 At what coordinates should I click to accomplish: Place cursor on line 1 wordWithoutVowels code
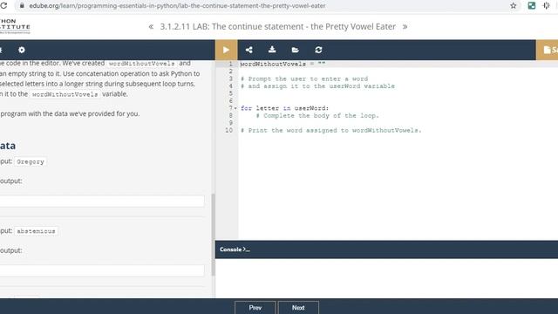point(282,64)
